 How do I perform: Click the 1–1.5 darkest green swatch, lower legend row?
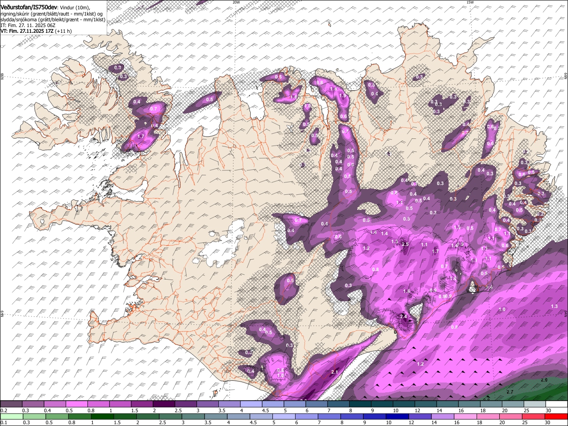click(103, 416)
